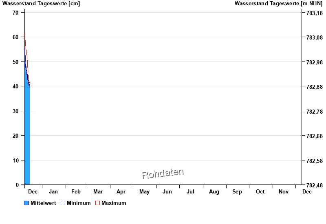Screen dimensions: 326x224
Task: Click the Sep month label
Action: tap(237, 192)
